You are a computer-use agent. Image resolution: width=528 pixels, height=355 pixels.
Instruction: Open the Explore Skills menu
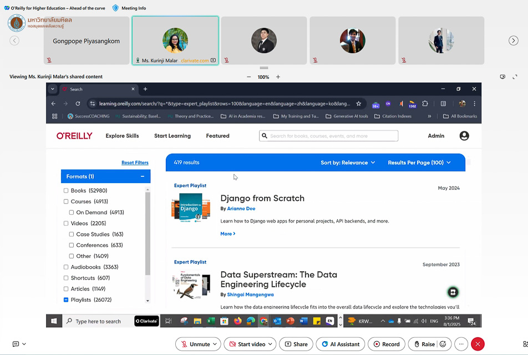click(x=122, y=136)
